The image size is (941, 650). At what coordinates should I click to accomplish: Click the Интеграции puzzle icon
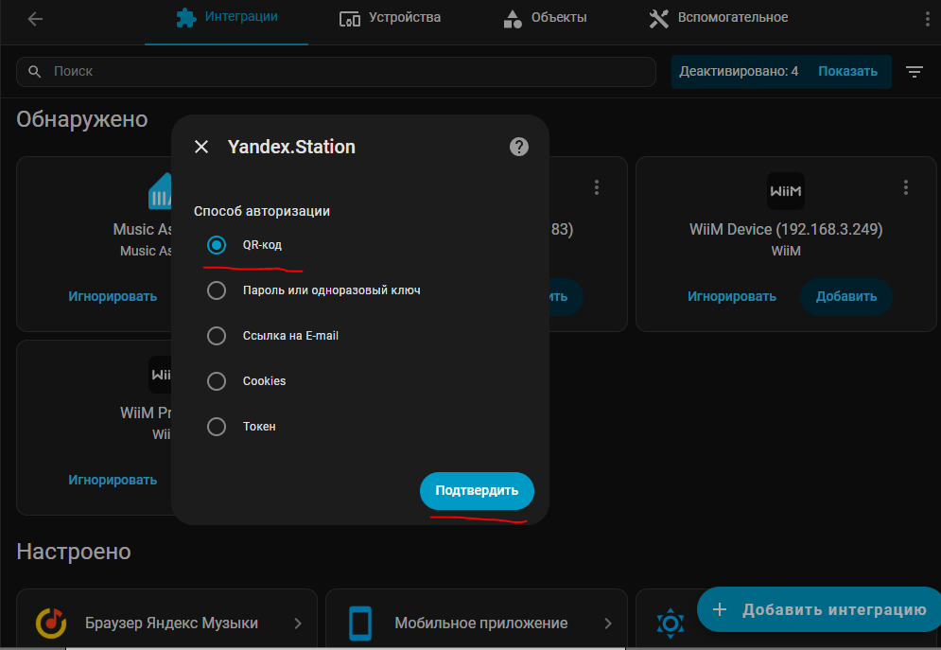pyautogui.click(x=186, y=17)
